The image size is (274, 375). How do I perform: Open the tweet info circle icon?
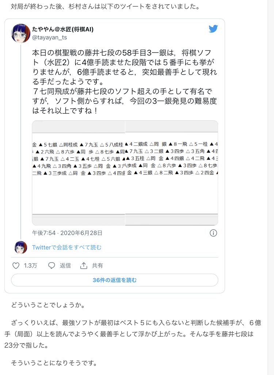(213, 233)
